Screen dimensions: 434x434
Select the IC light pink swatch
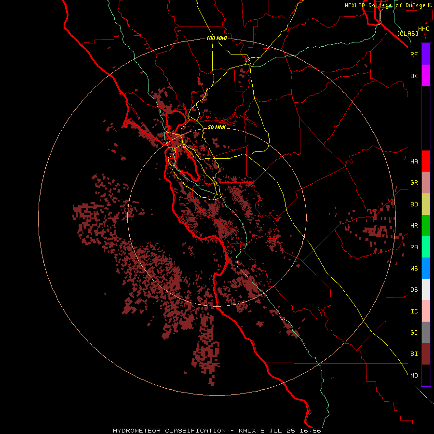pyautogui.click(x=426, y=311)
